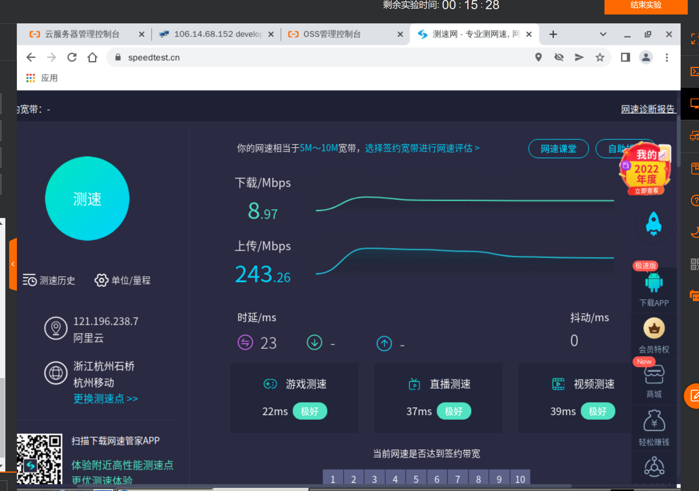Image resolution: width=699 pixels, height=491 pixels.
Task: Click the round 测速 start button
Action: tap(87, 199)
